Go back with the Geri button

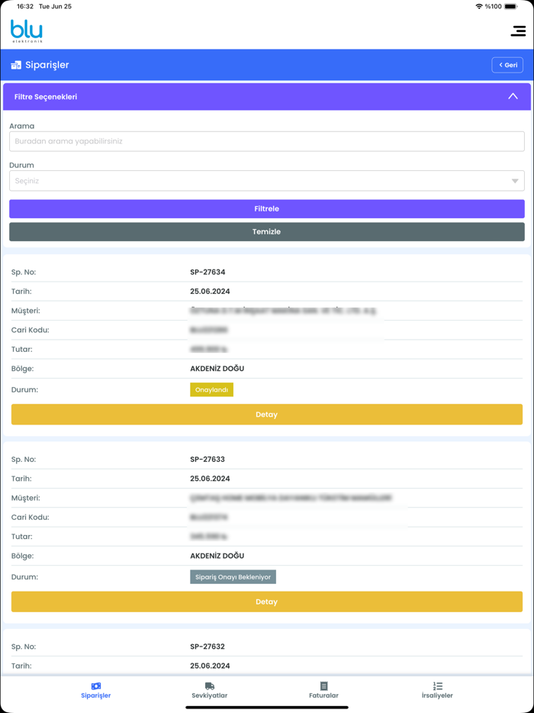[507, 65]
